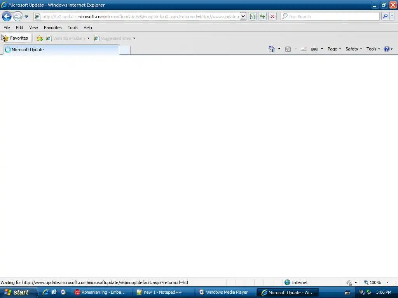Expand the zoom level dropdown arrow

[x=388, y=282]
